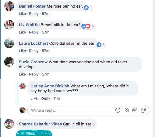Open Sharda Bahadur Vines profile link

click(40, 124)
